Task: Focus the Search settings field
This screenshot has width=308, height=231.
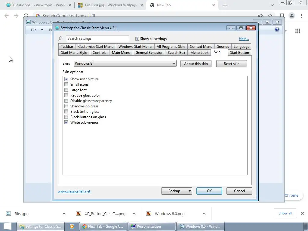Action: pyautogui.click(x=97, y=38)
